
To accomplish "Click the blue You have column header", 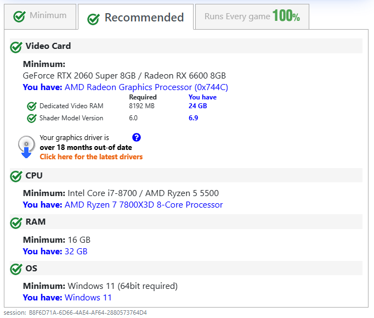I will [202, 97].
